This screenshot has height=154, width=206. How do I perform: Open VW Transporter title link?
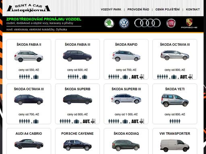(x=175, y=134)
